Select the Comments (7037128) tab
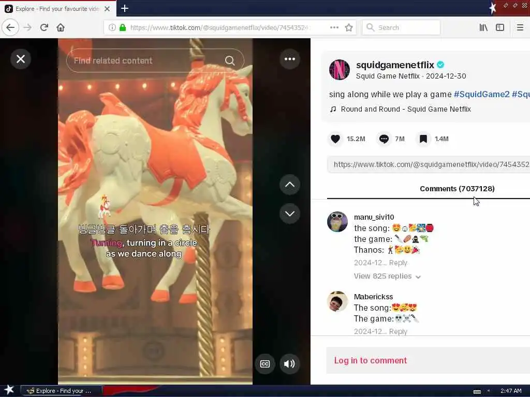Image resolution: width=530 pixels, height=397 pixels. tap(457, 189)
